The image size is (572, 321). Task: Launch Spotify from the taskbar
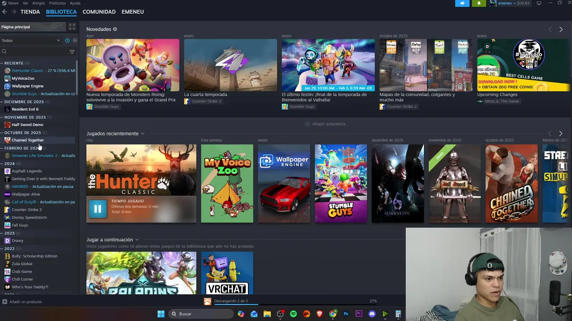click(x=294, y=314)
